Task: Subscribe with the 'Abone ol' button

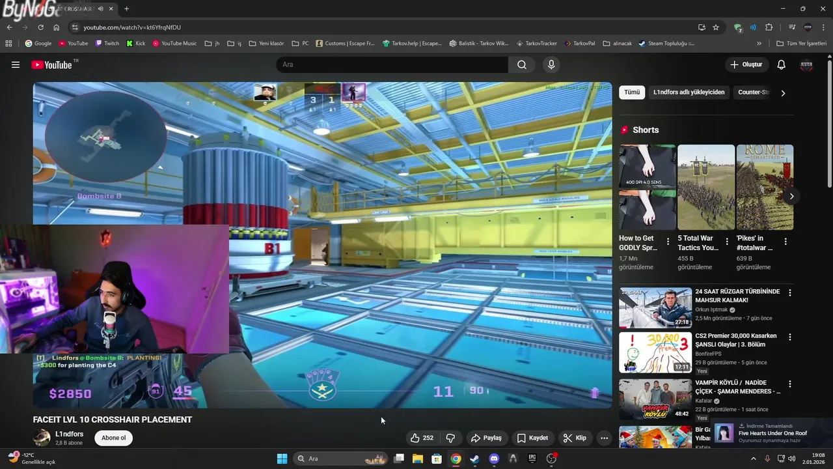Action: point(113,438)
